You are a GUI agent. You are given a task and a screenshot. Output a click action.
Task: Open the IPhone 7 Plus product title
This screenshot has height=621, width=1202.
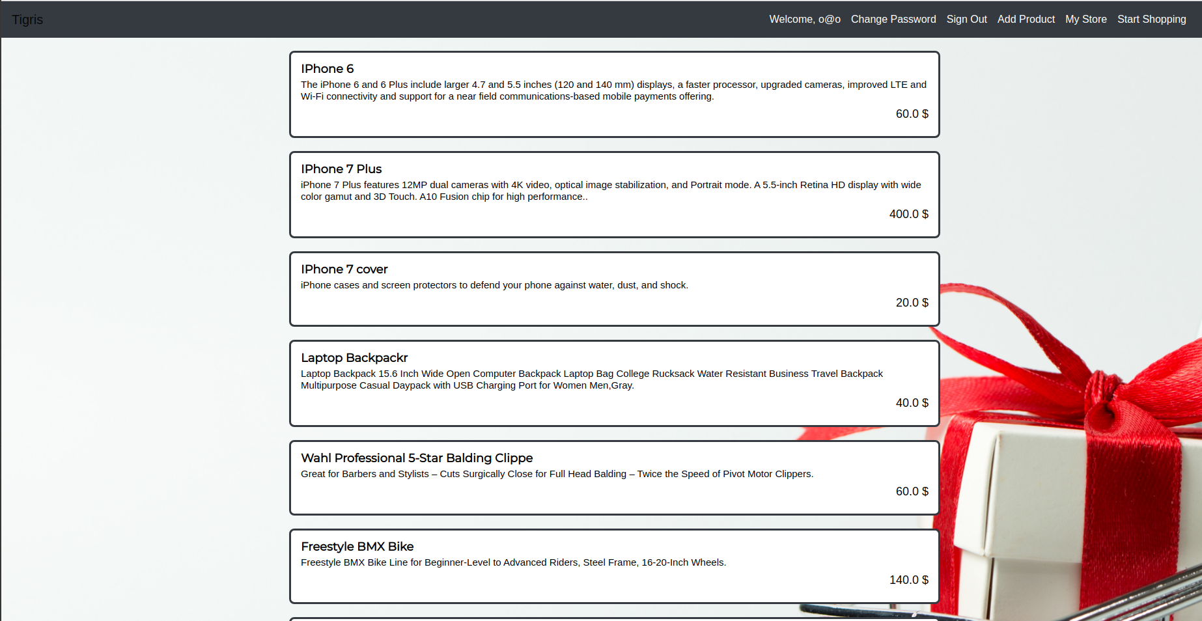pyautogui.click(x=341, y=169)
